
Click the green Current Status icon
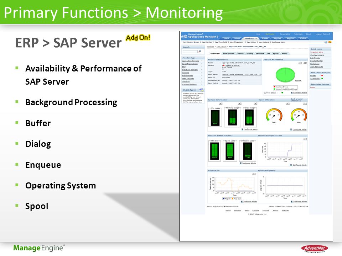click(282, 93)
